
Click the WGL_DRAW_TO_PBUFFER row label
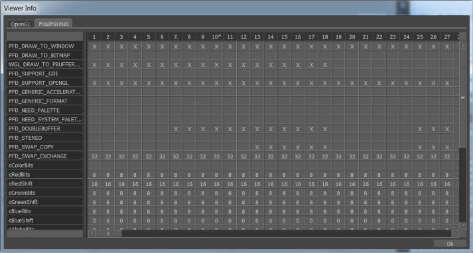click(45, 64)
